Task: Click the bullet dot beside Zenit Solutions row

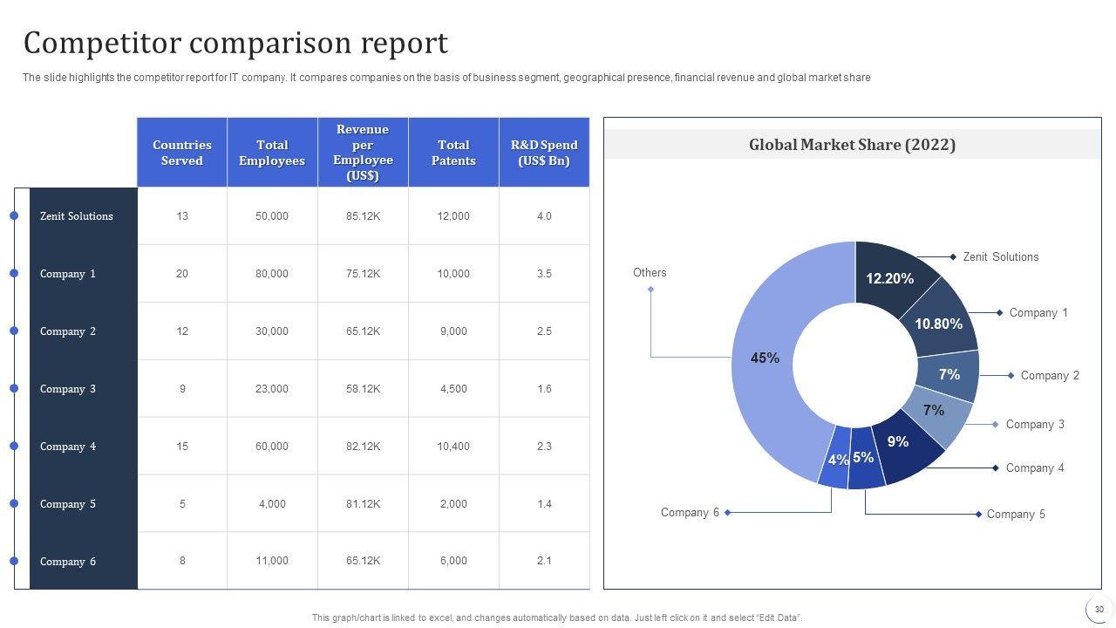Action: pos(14,216)
